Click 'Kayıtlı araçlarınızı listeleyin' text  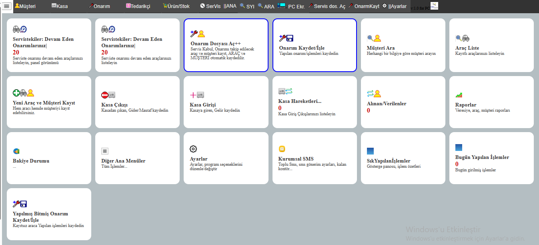tap(480, 53)
